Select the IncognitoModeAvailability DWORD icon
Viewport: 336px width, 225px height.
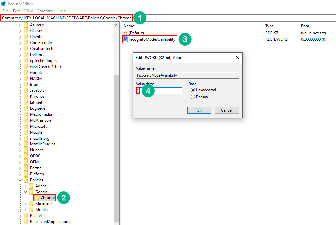pyautogui.click(x=126, y=39)
